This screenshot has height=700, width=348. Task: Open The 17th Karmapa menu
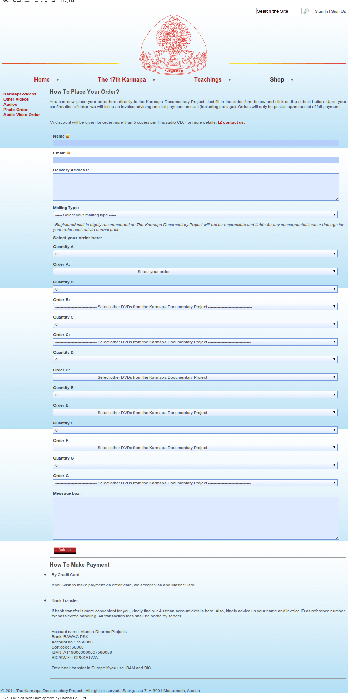[122, 79]
